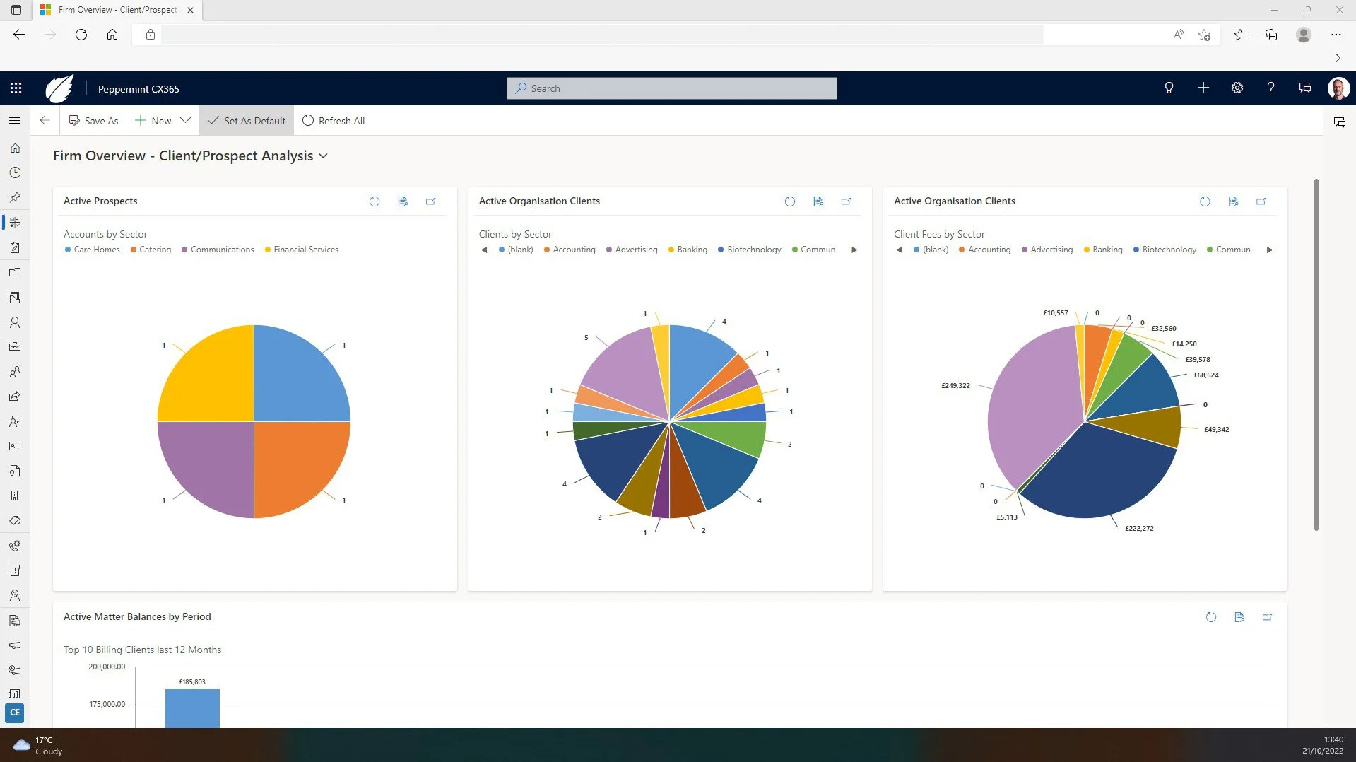1356x762 pixels.
Task: Open Recent items via the clock sidebar icon
Action: 15,172
